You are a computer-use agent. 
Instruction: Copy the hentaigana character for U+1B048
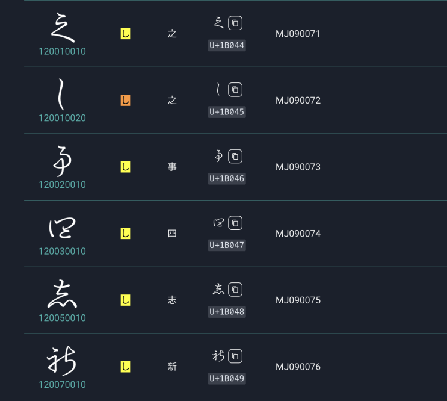point(235,290)
